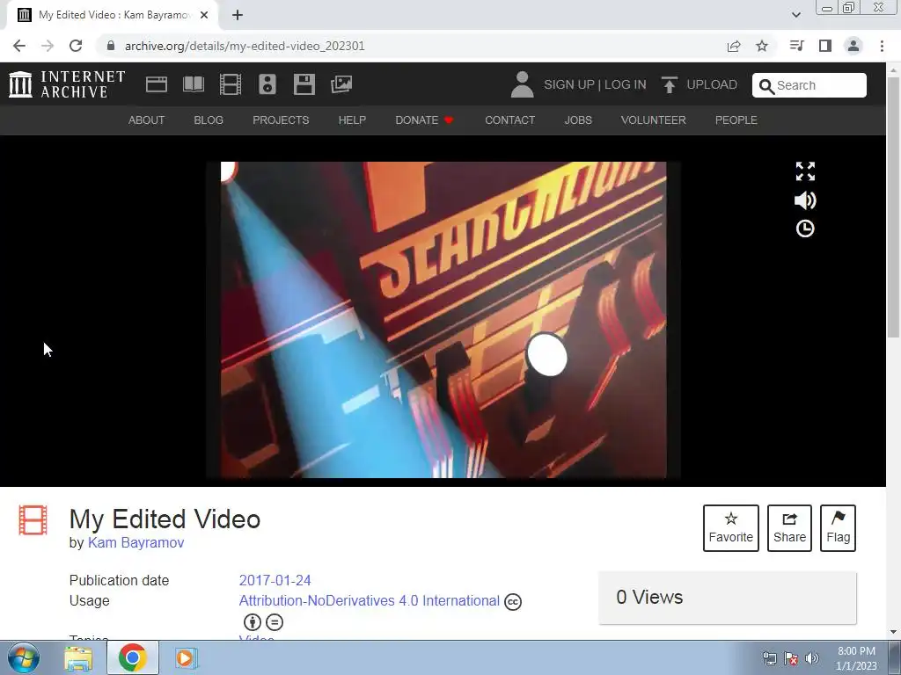Click the 0 Views box
Image resolution: width=901 pixels, height=675 pixels.
[x=728, y=598]
